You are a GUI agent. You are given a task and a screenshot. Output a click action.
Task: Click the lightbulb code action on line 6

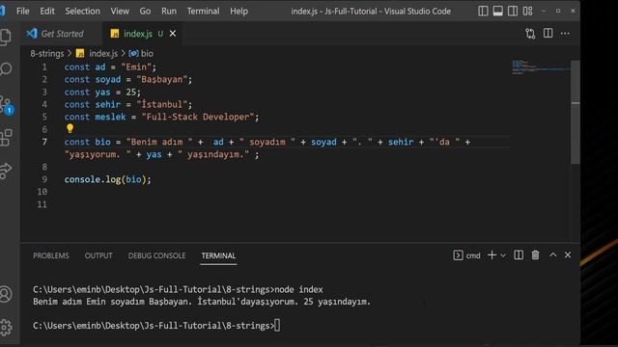[x=70, y=128]
